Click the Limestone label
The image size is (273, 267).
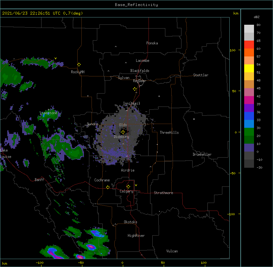click(48, 113)
